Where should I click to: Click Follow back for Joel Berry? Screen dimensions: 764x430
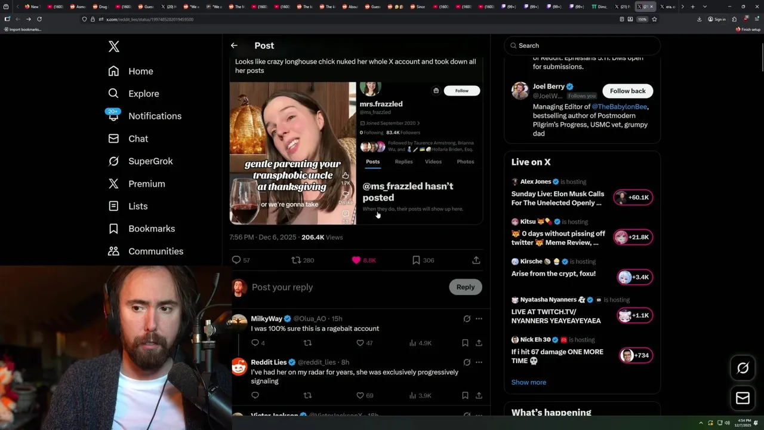click(628, 91)
